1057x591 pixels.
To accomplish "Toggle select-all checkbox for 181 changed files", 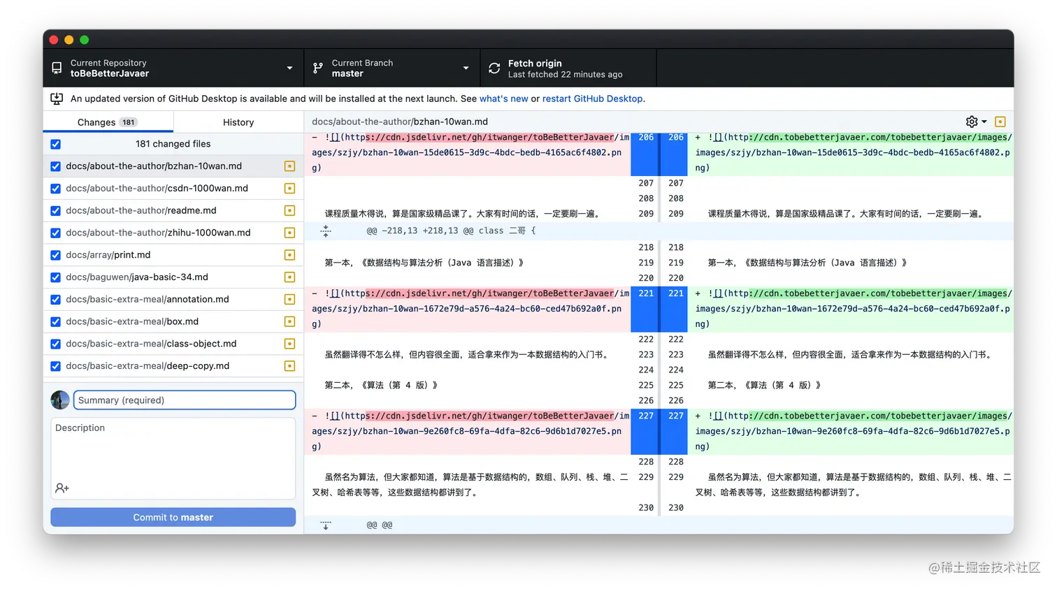I will 56,144.
